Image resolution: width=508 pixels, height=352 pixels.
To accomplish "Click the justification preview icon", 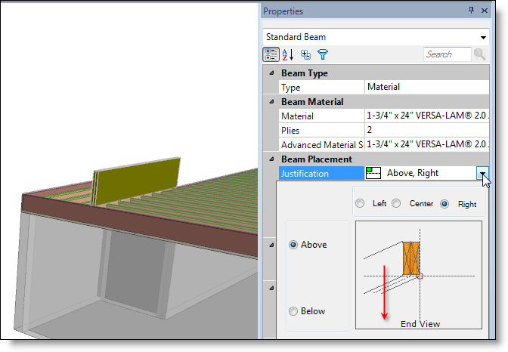I will (373, 173).
